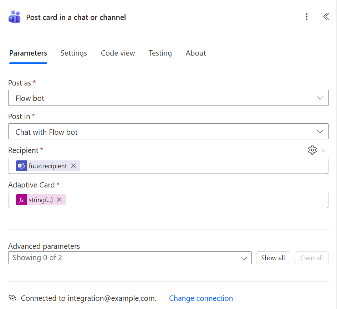The width and height of the screenshot is (337, 309).
Task: Open Recipient gear settings icon
Action: point(312,150)
